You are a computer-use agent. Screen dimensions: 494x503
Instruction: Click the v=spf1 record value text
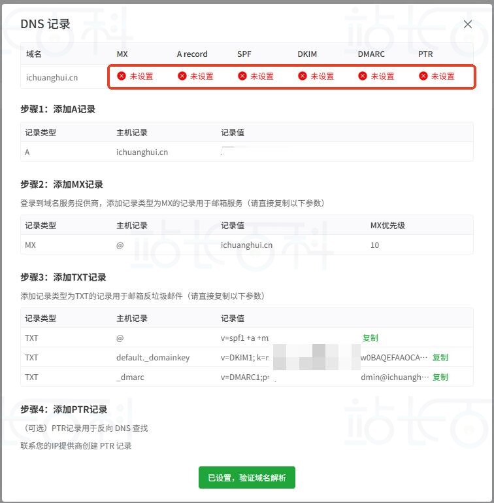[245, 338]
